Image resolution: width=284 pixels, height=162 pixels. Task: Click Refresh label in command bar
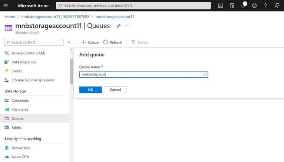coord(116,43)
